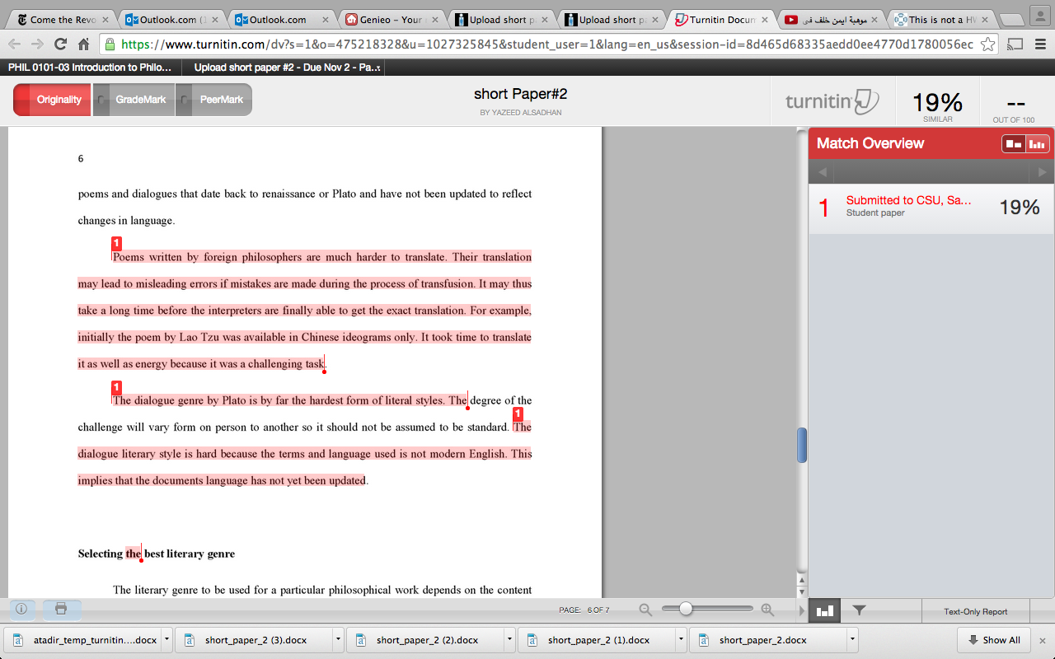Click the 'Selecting the best literary genre' heading

pos(157,554)
